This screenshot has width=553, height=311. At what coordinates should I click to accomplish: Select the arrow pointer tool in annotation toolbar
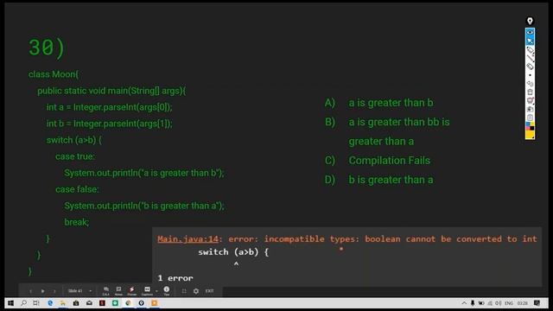[x=530, y=41]
